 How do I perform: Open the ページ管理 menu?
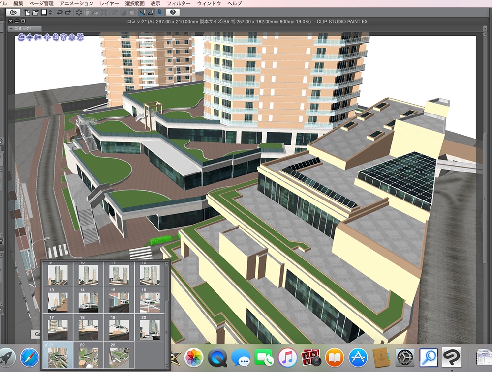[x=41, y=3]
